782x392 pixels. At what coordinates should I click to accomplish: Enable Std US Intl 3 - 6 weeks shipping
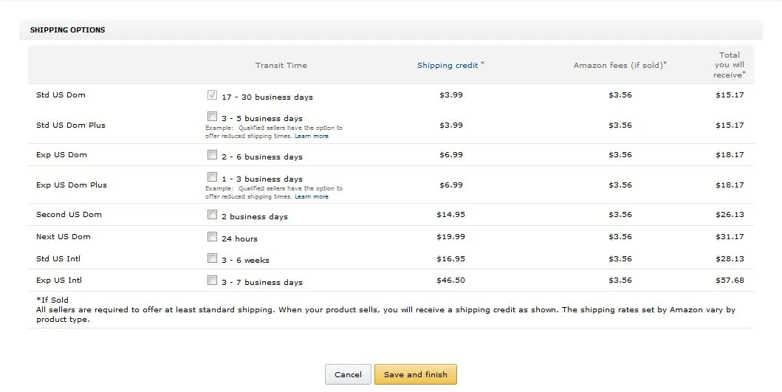[212, 259]
